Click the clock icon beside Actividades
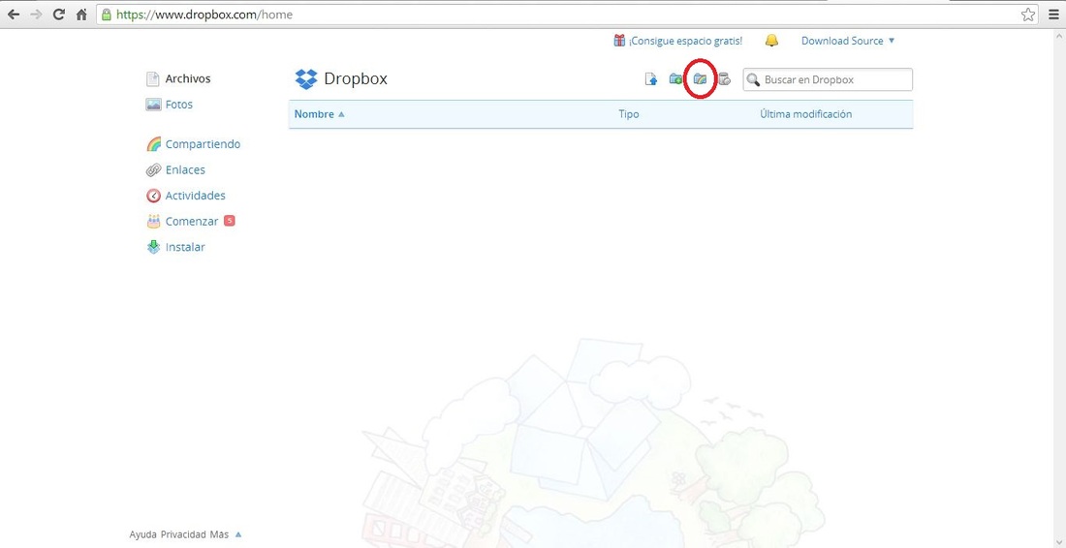Image resolution: width=1066 pixels, height=548 pixels. pos(154,196)
